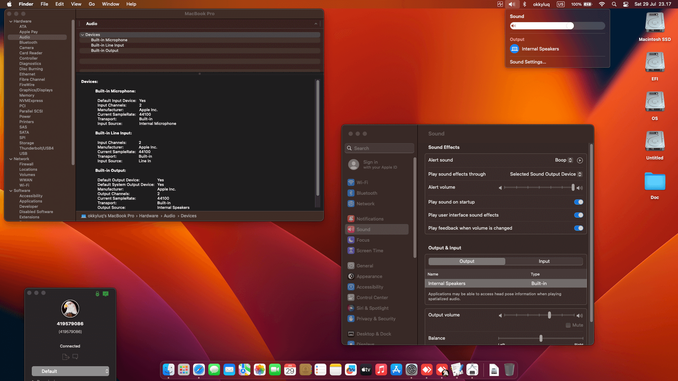Click the Spotlight search magnifier icon

614,4
